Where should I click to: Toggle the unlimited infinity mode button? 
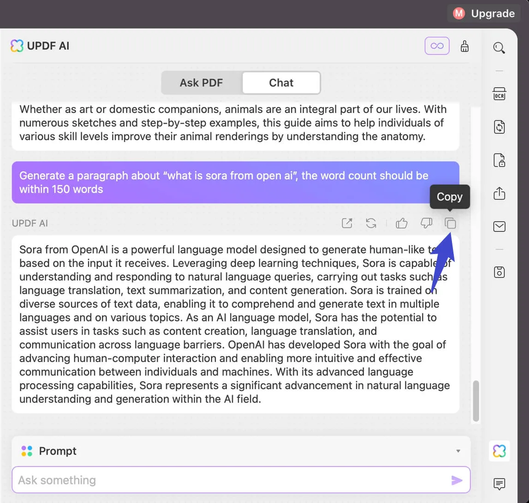[x=437, y=46]
